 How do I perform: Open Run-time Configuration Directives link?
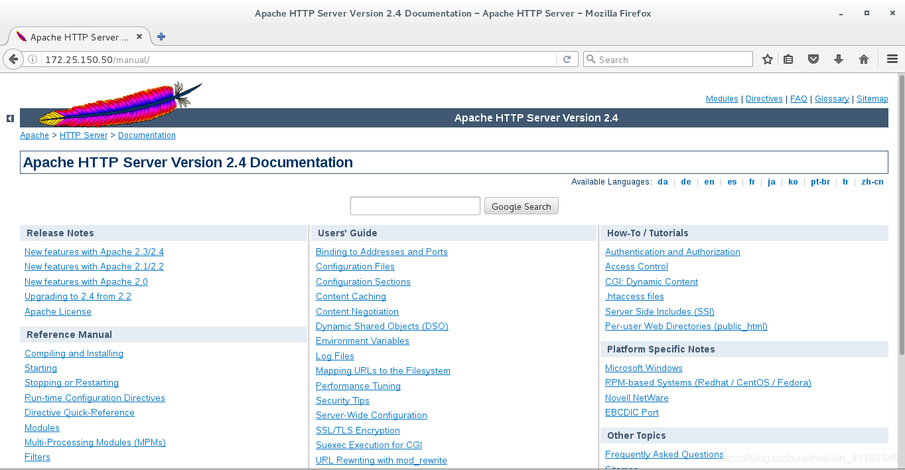pyautogui.click(x=95, y=398)
